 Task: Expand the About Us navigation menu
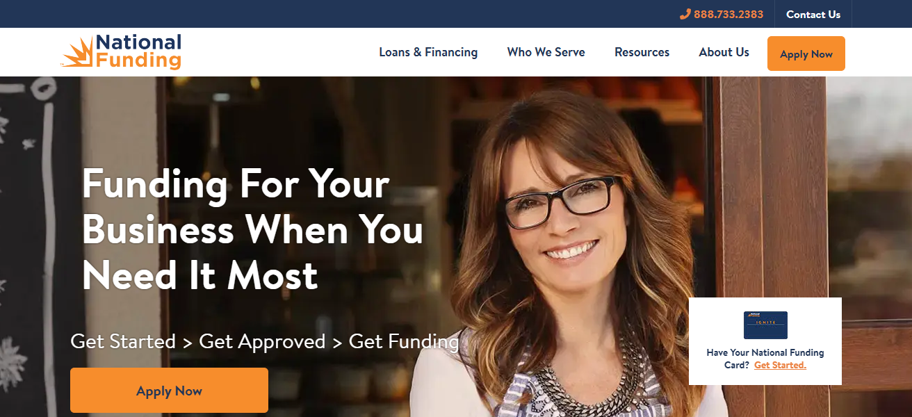[724, 52]
